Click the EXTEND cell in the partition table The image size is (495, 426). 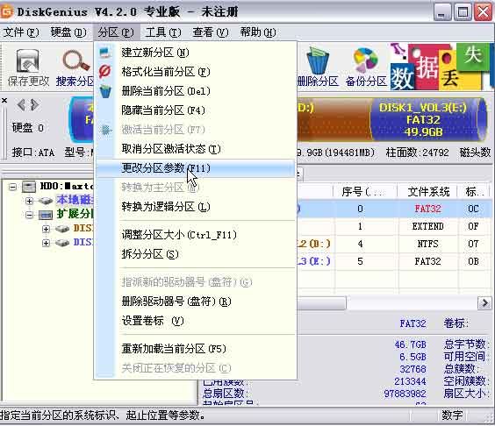pyautogui.click(x=427, y=226)
